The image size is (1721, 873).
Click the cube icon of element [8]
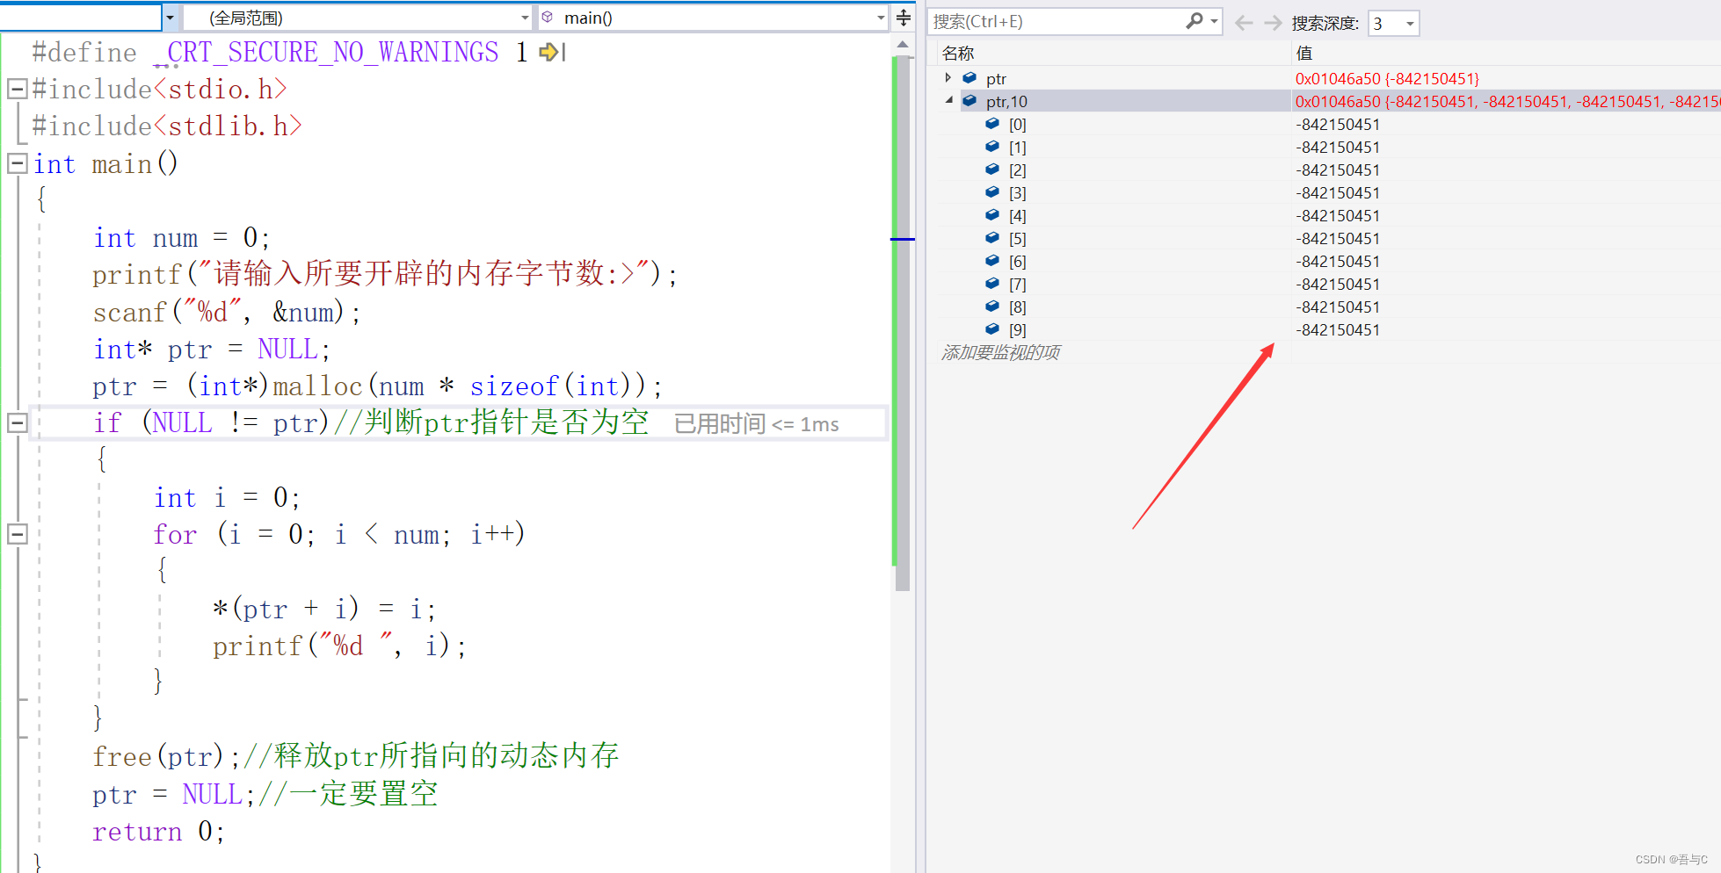(x=992, y=307)
